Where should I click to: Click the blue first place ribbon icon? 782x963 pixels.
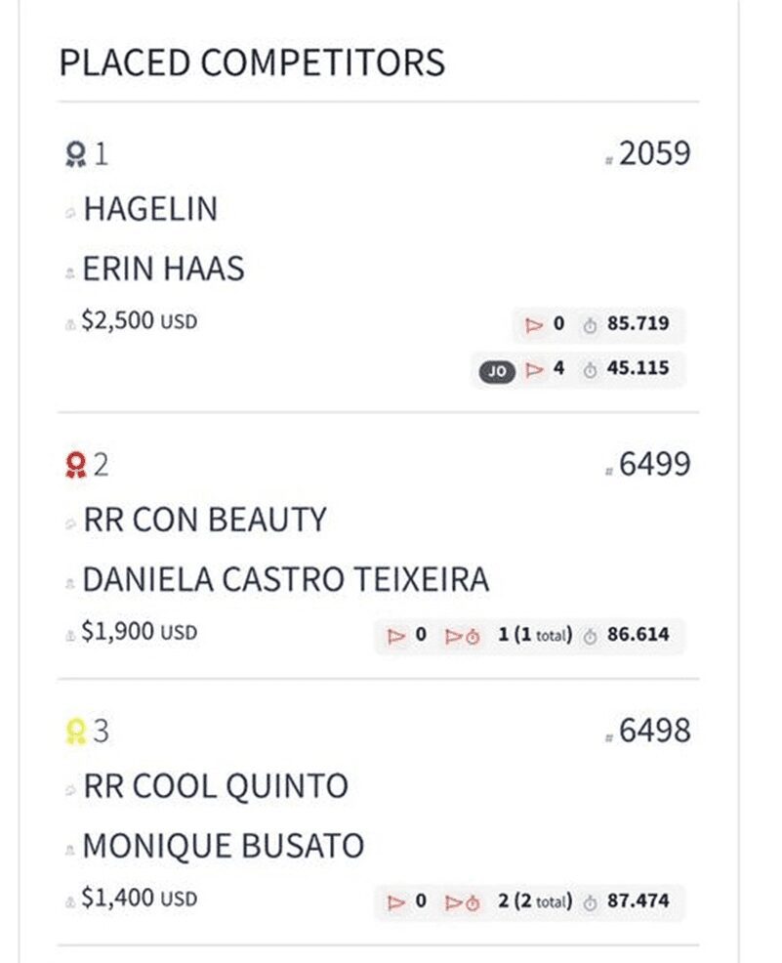[x=76, y=154]
